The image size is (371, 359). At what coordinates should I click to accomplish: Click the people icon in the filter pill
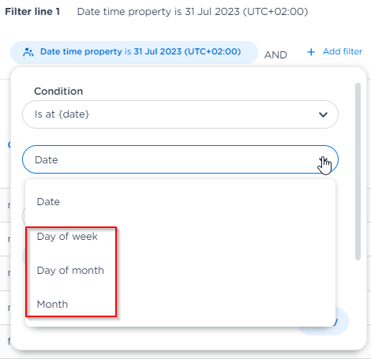[x=28, y=52]
